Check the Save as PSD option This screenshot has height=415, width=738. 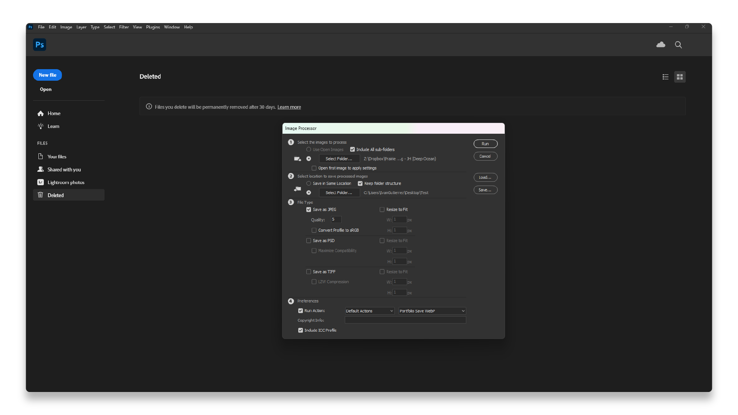[x=309, y=241]
